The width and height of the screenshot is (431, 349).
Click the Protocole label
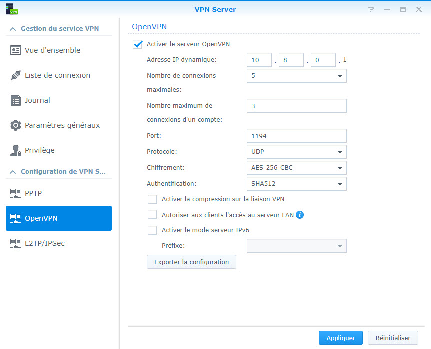pos(162,152)
